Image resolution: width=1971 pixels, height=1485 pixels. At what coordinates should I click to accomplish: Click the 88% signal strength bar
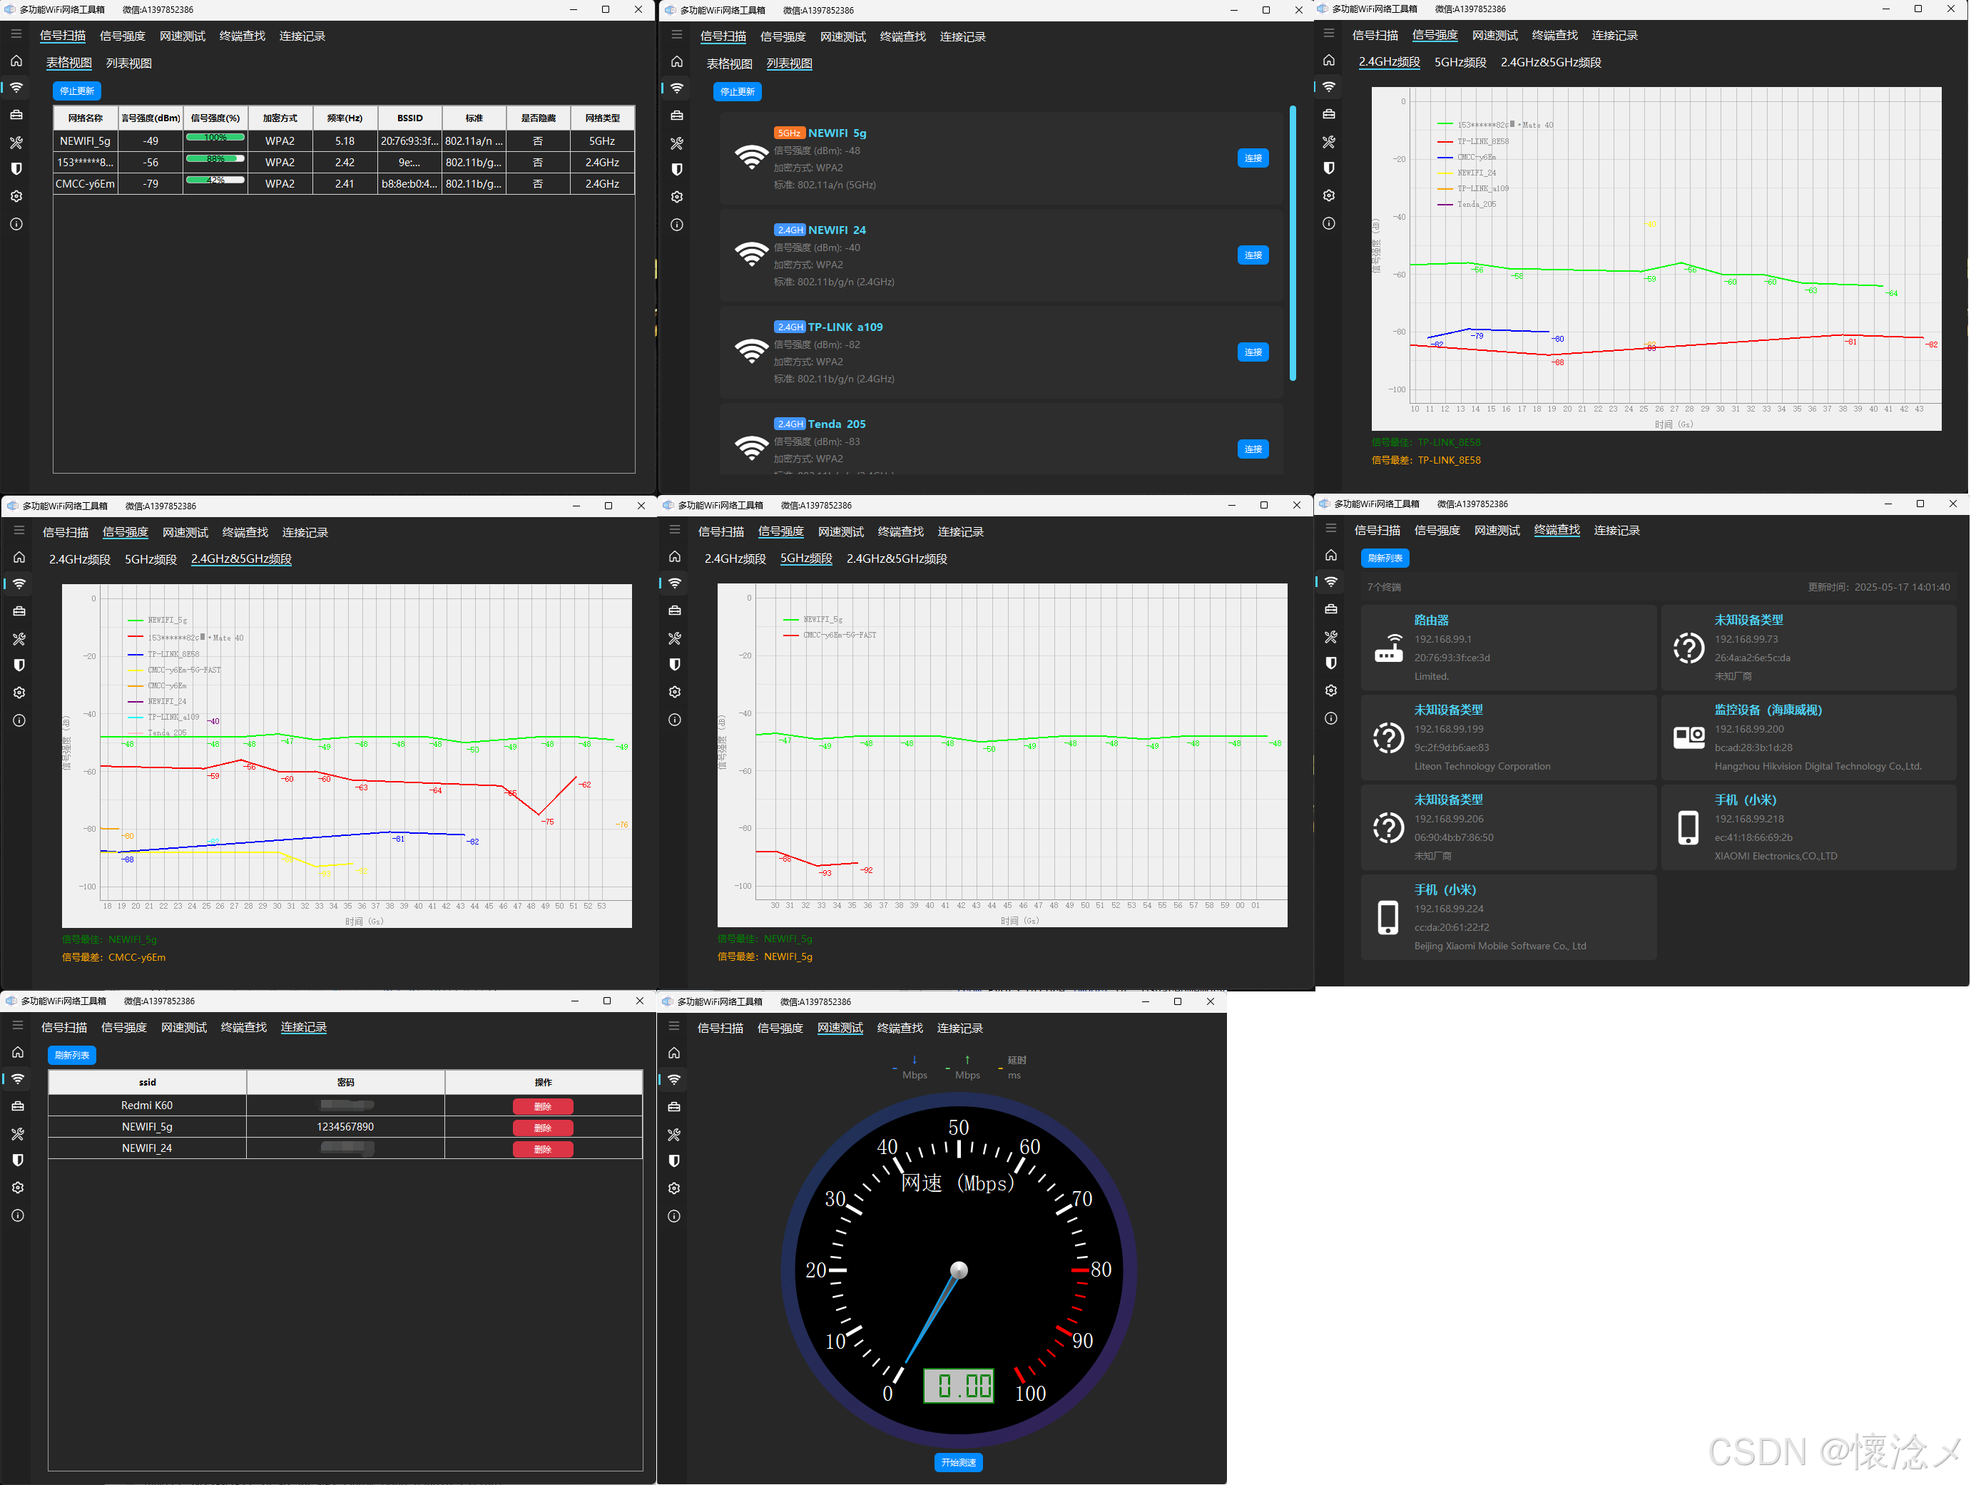point(215,158)
